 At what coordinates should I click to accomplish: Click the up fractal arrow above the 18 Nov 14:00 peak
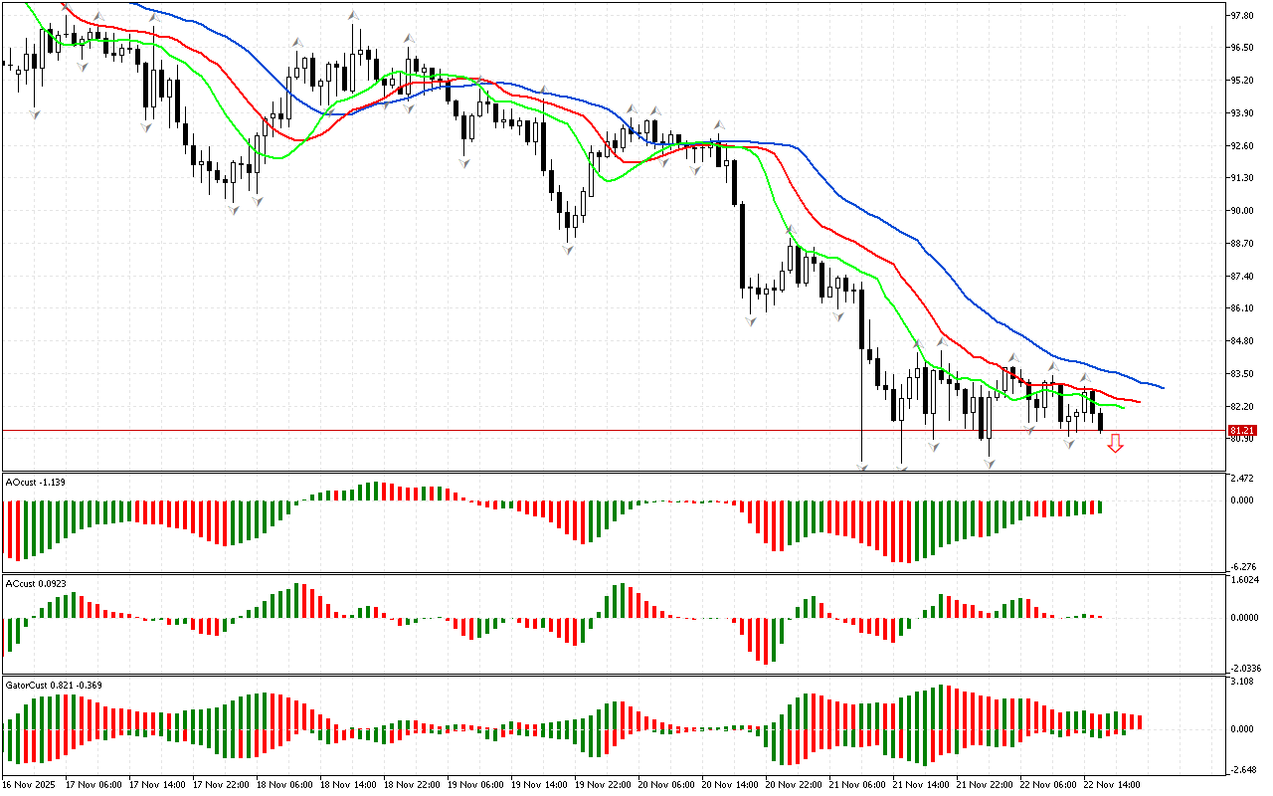click(x=353, y=16)
